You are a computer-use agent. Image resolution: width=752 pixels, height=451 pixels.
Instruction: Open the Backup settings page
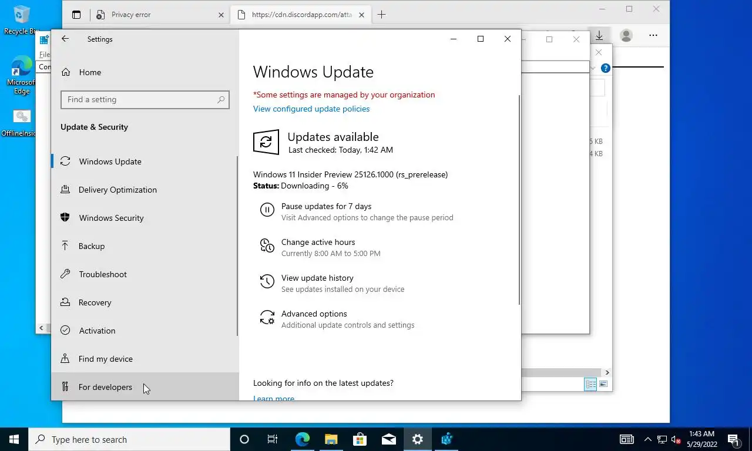145,246
